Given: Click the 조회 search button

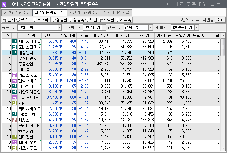Looking at the screenshot, I should (x=220, y=20).
